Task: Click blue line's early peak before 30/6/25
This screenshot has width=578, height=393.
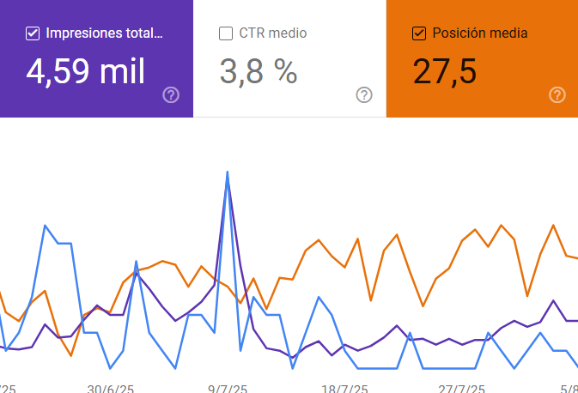Action: click(x=45, y=226)
